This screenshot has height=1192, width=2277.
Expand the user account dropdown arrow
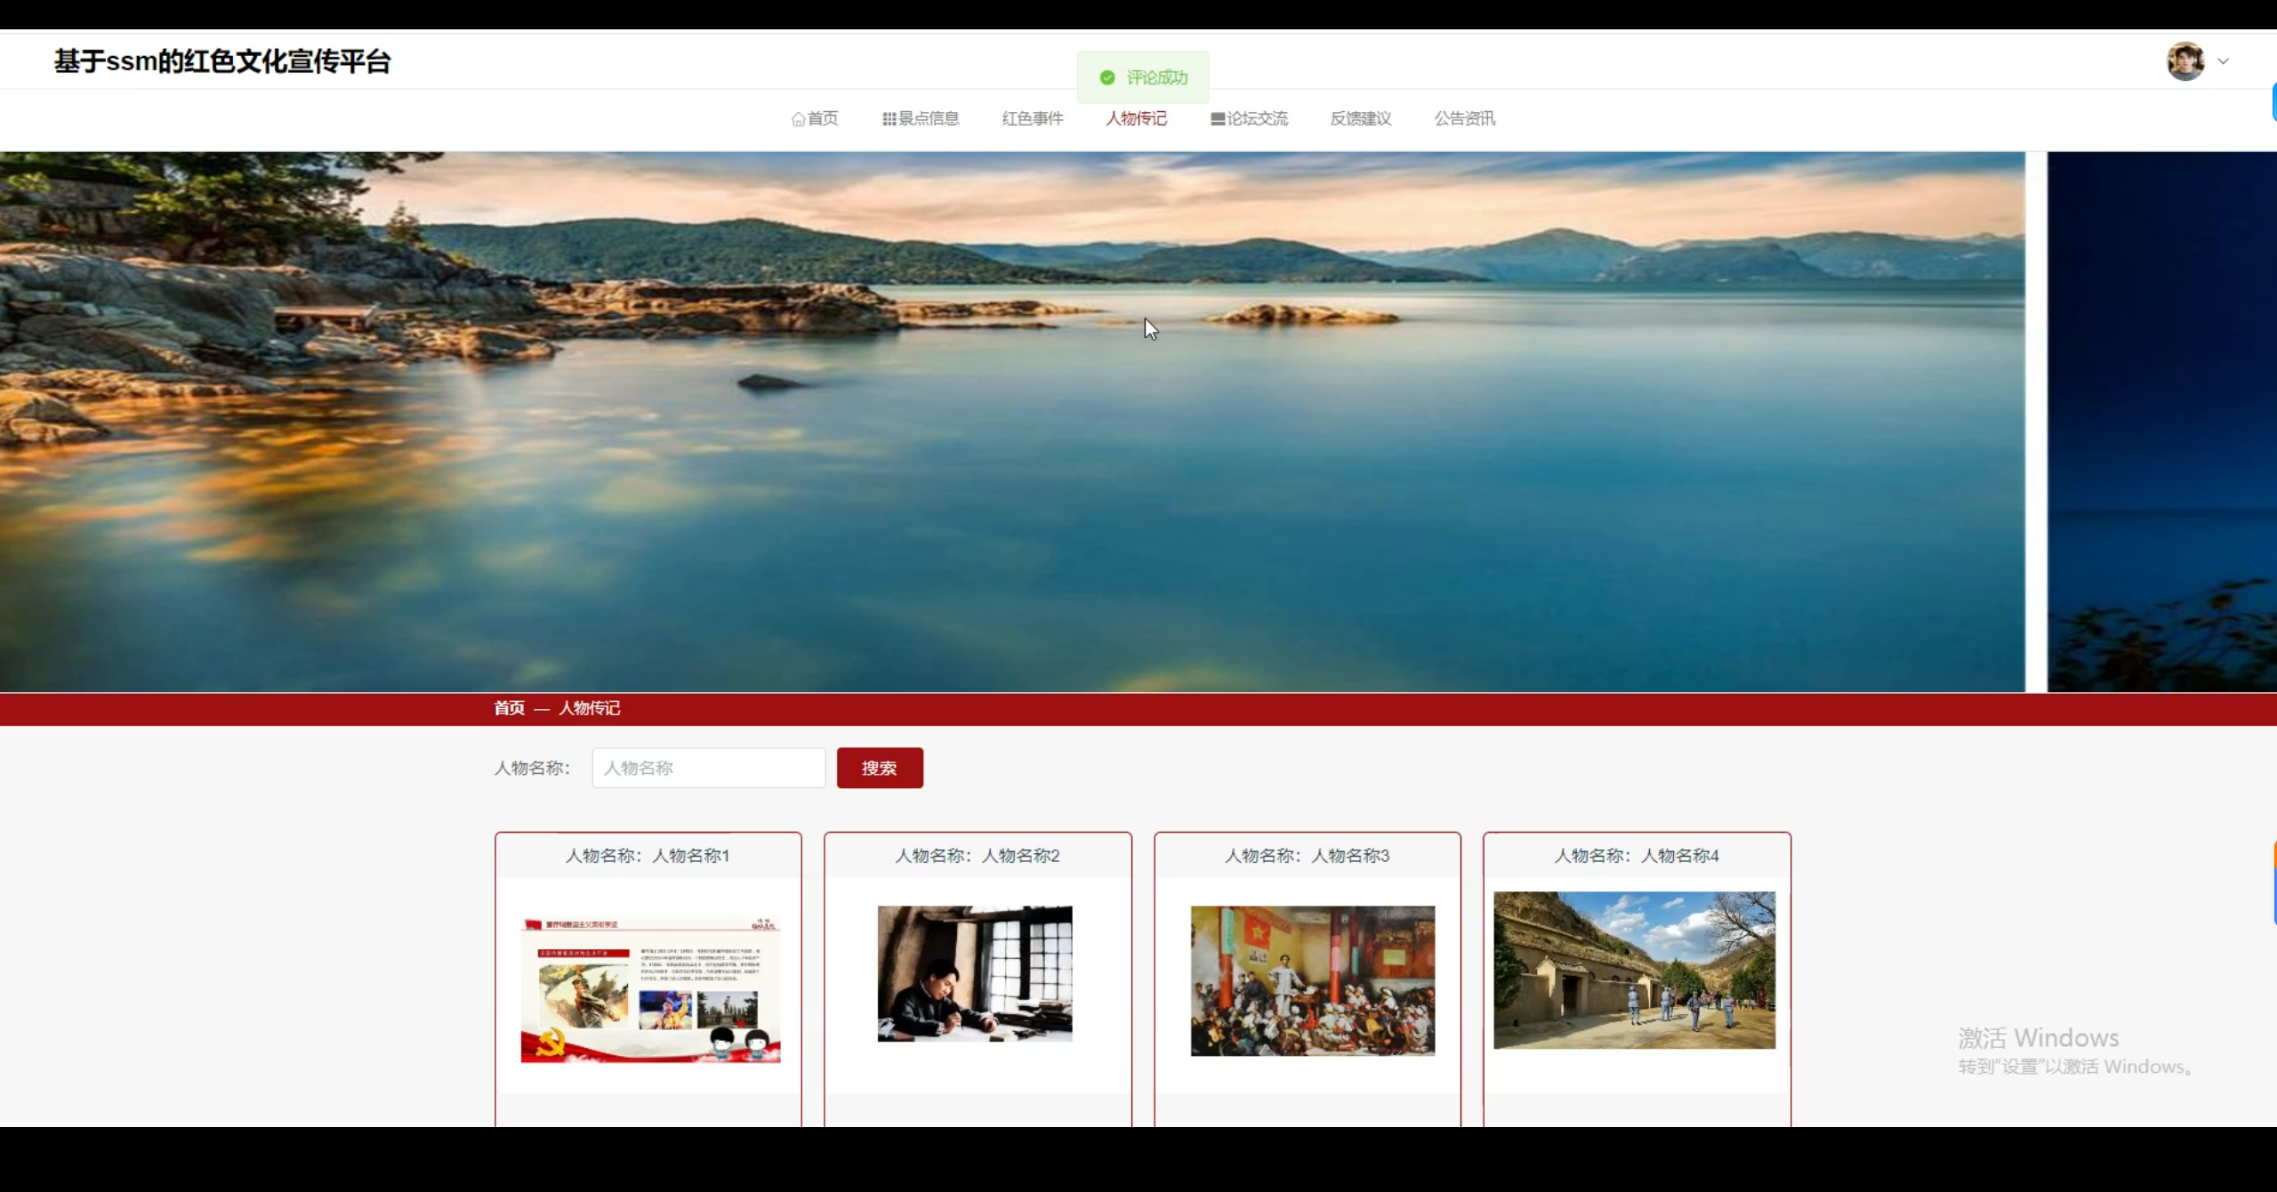pyautogui.click(x=2223, y=61)
